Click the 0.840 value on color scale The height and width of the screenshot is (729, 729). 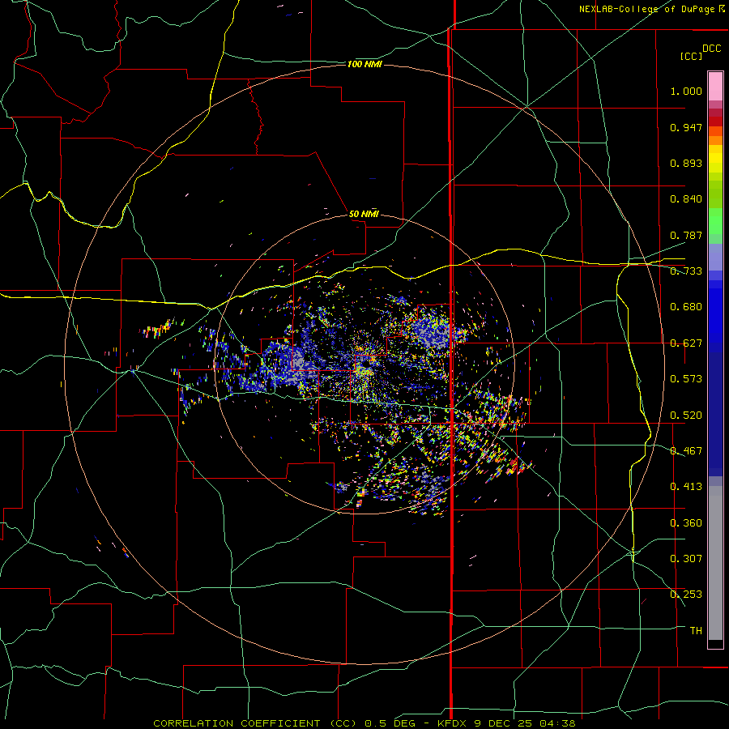[686, 199]
